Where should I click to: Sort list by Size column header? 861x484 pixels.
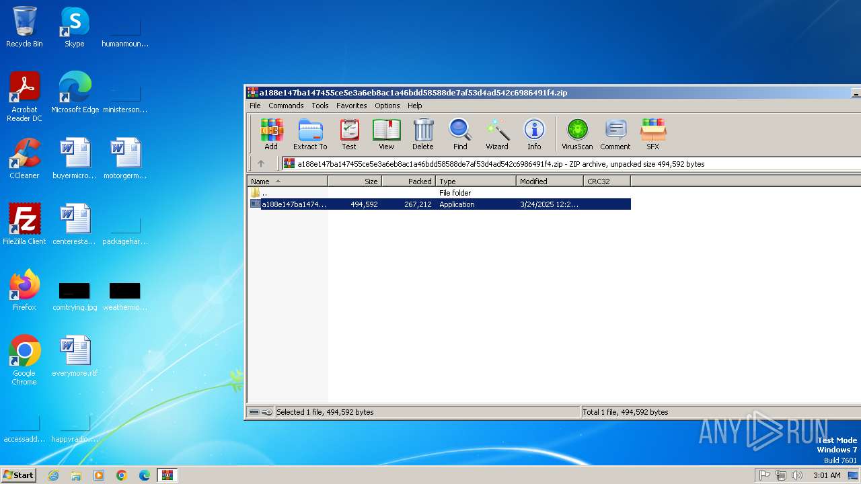tap(354, 181)
